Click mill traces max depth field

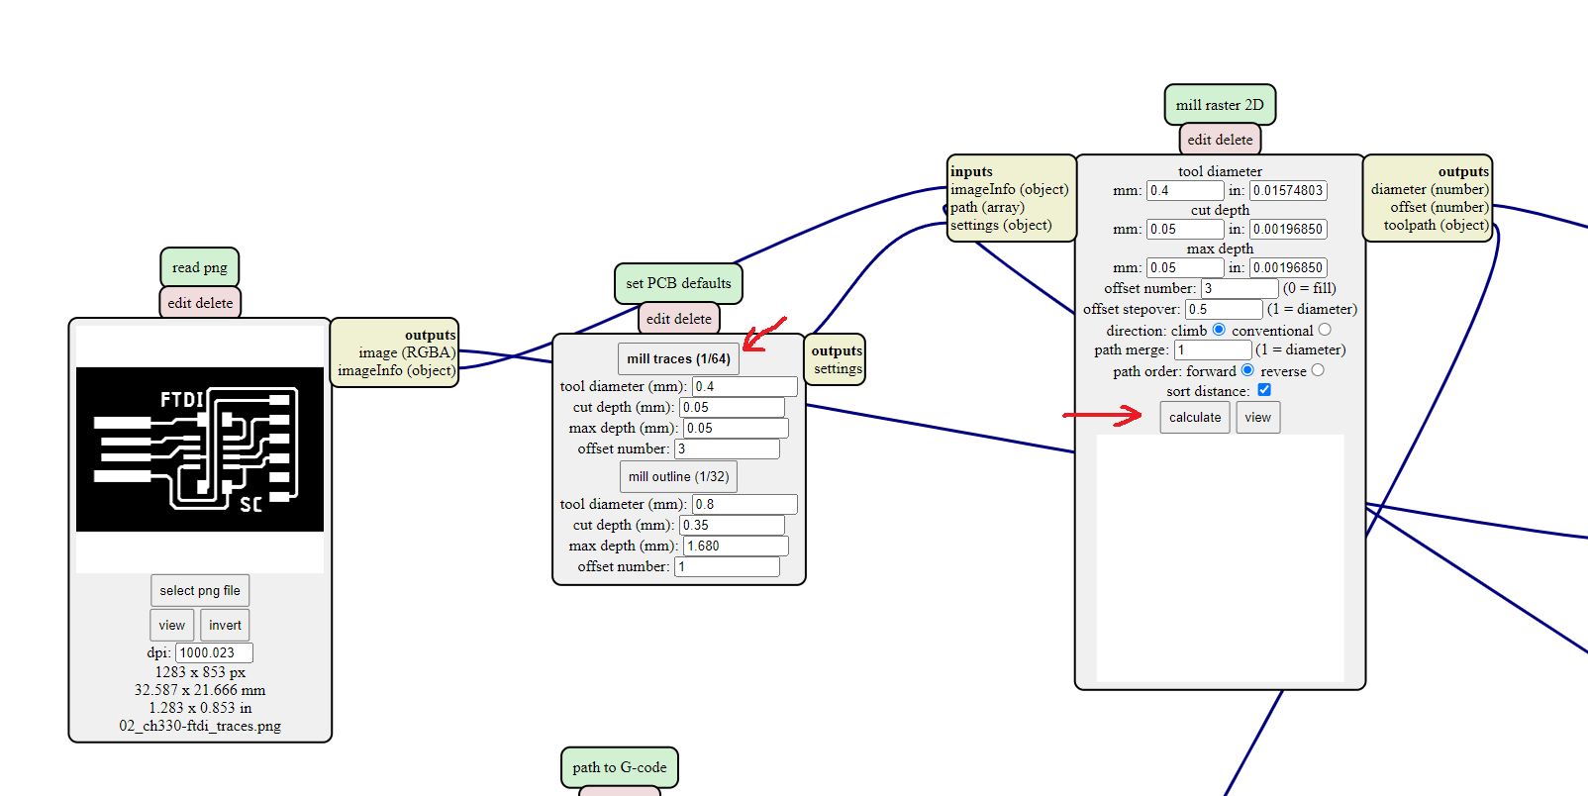pos(736,428)
